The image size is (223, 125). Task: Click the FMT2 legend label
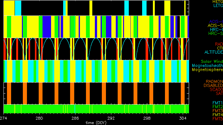218,107
